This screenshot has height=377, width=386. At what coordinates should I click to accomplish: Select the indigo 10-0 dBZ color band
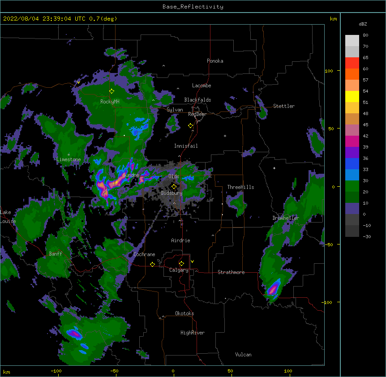352,209
